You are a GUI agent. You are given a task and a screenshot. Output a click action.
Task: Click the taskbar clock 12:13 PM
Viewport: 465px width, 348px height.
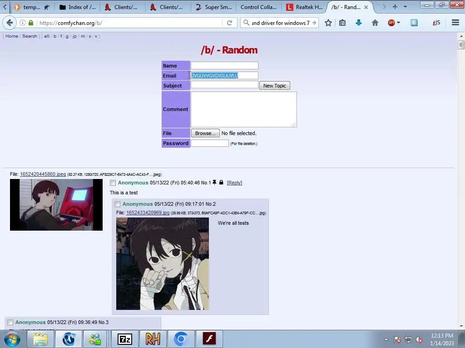442,336
